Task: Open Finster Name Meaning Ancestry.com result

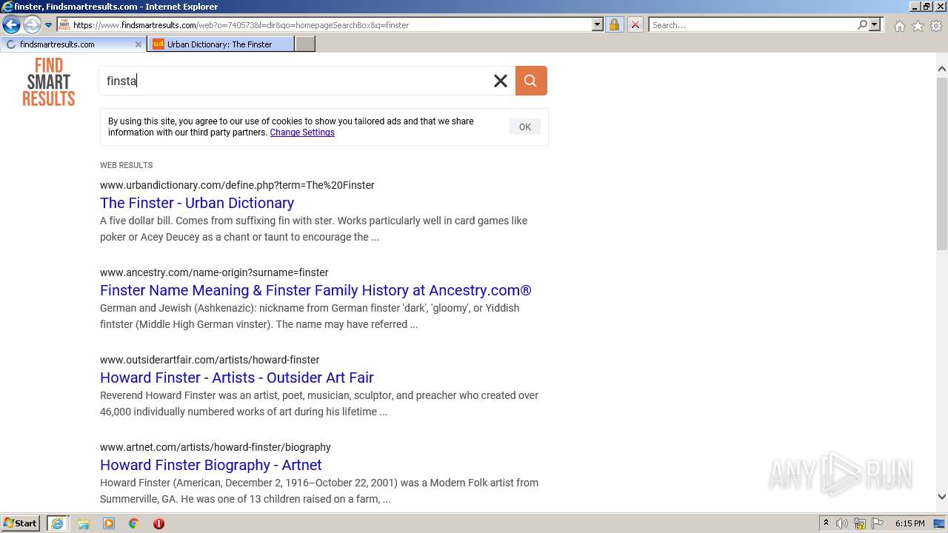Action: click(x=316, y=290)
